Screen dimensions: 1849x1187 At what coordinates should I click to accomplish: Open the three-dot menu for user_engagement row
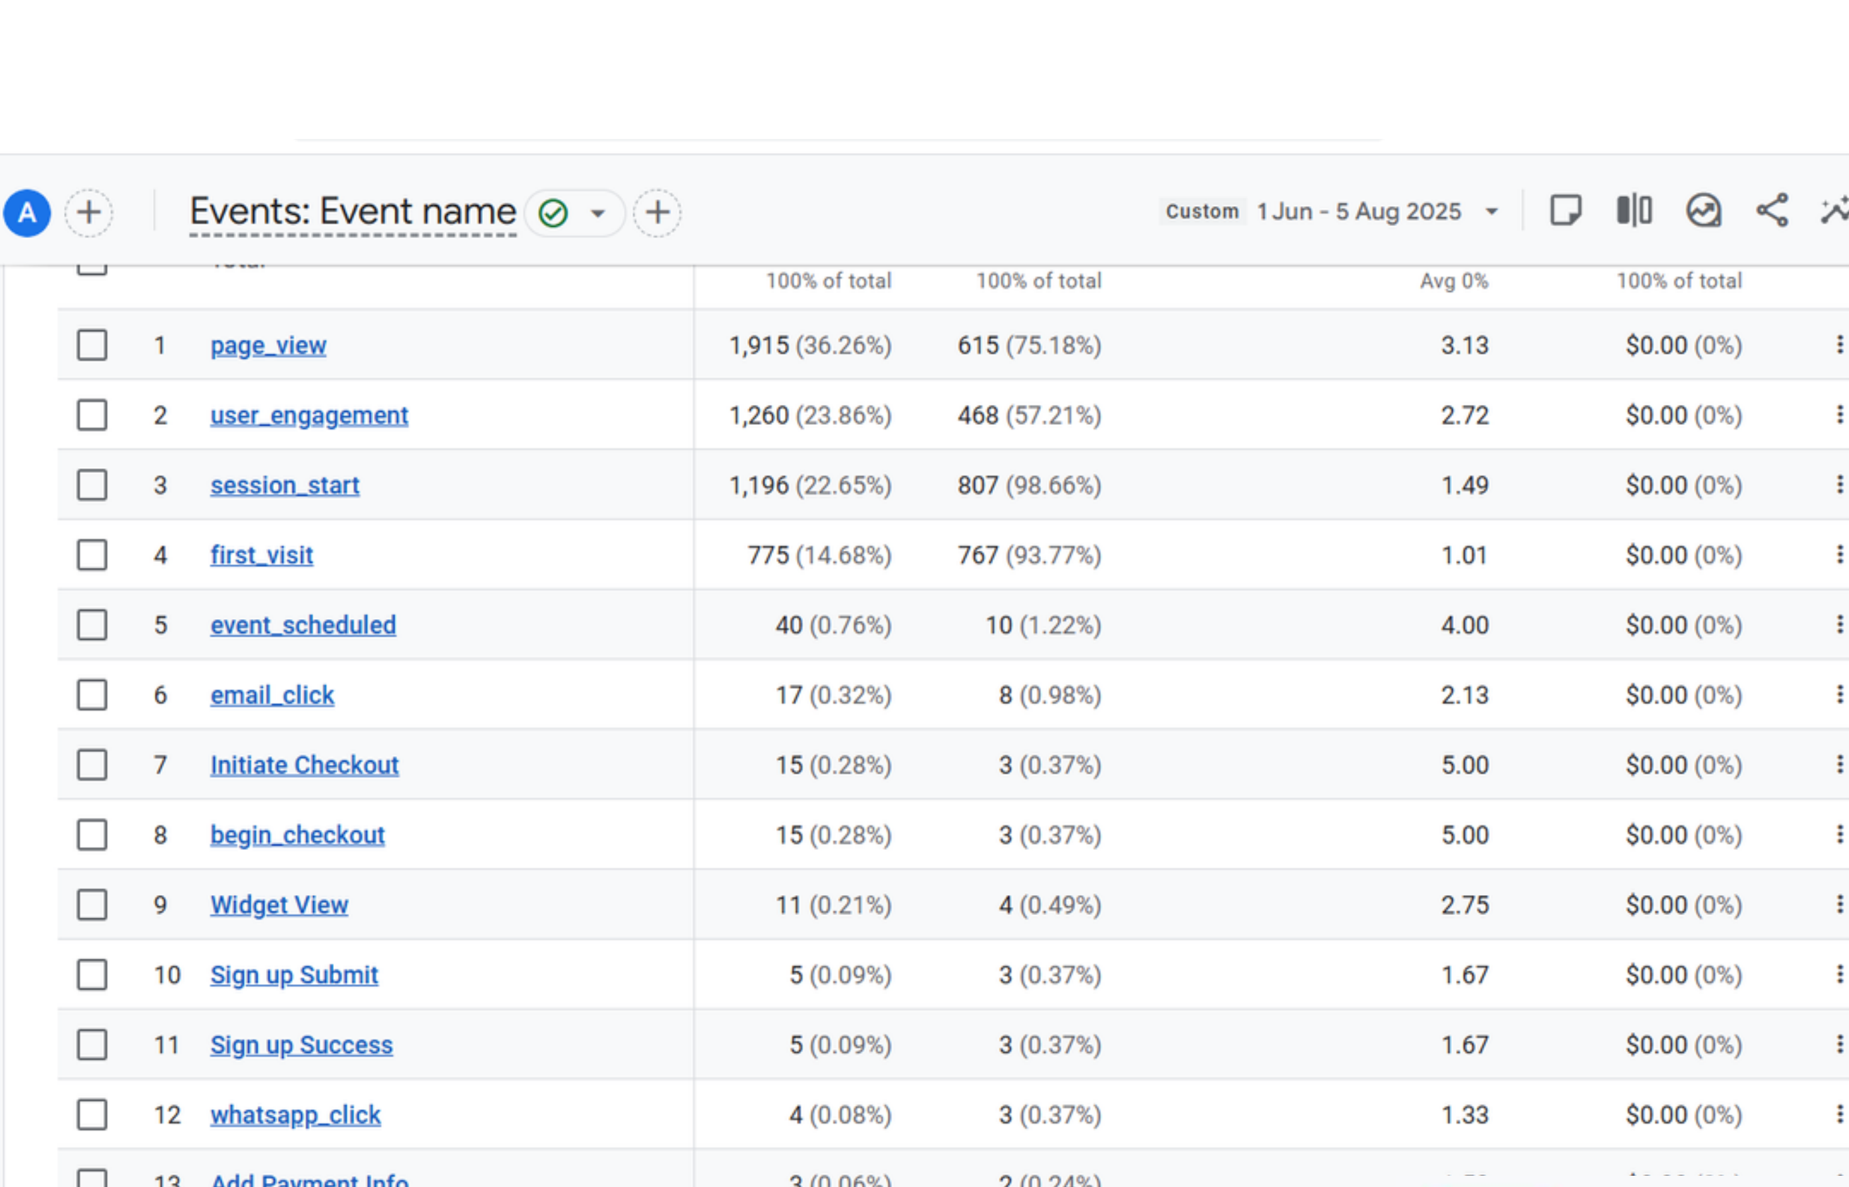[1839, 416]
